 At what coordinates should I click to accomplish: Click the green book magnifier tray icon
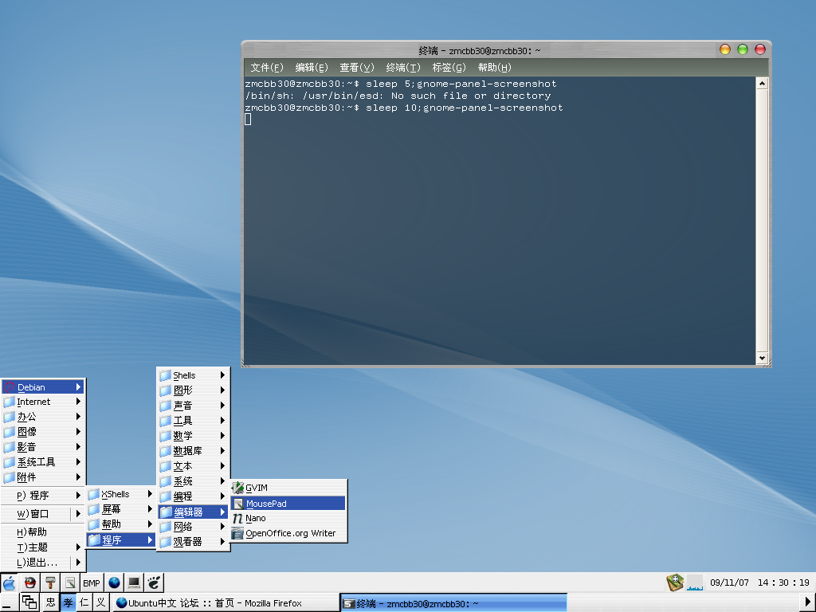[x=675, y=583]
